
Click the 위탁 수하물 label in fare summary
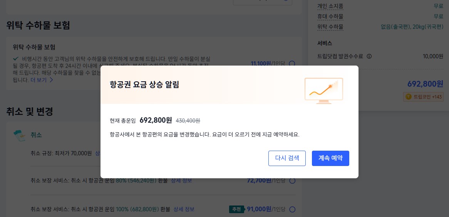[x=330, y=27]
